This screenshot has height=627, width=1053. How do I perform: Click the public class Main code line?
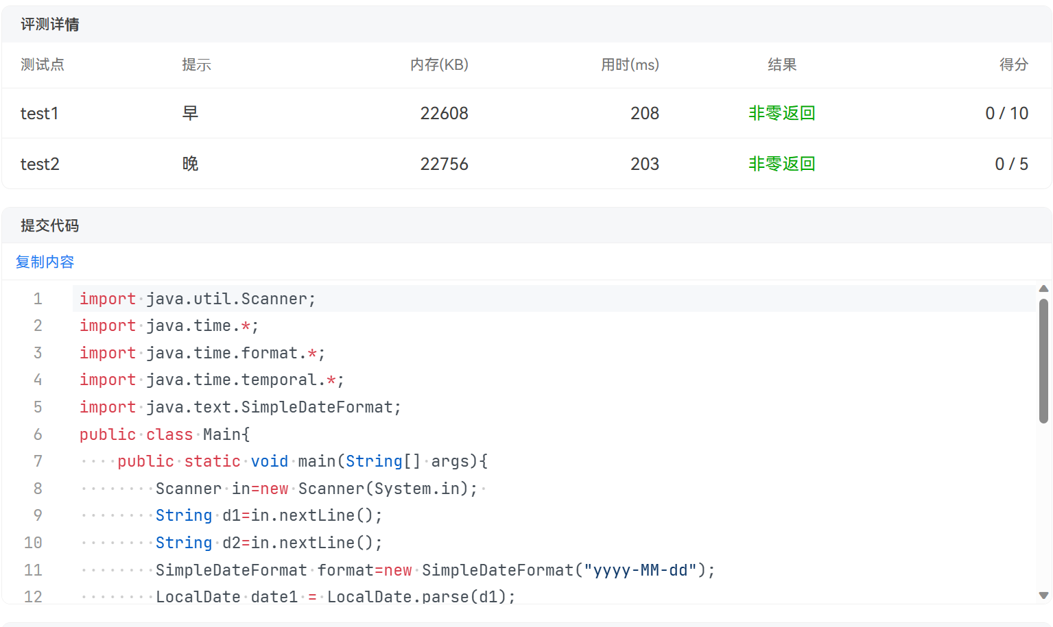pyautogui.click(x=165, y=434)
